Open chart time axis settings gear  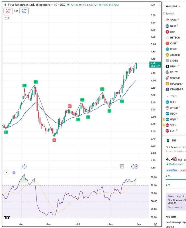coord(156,224)
